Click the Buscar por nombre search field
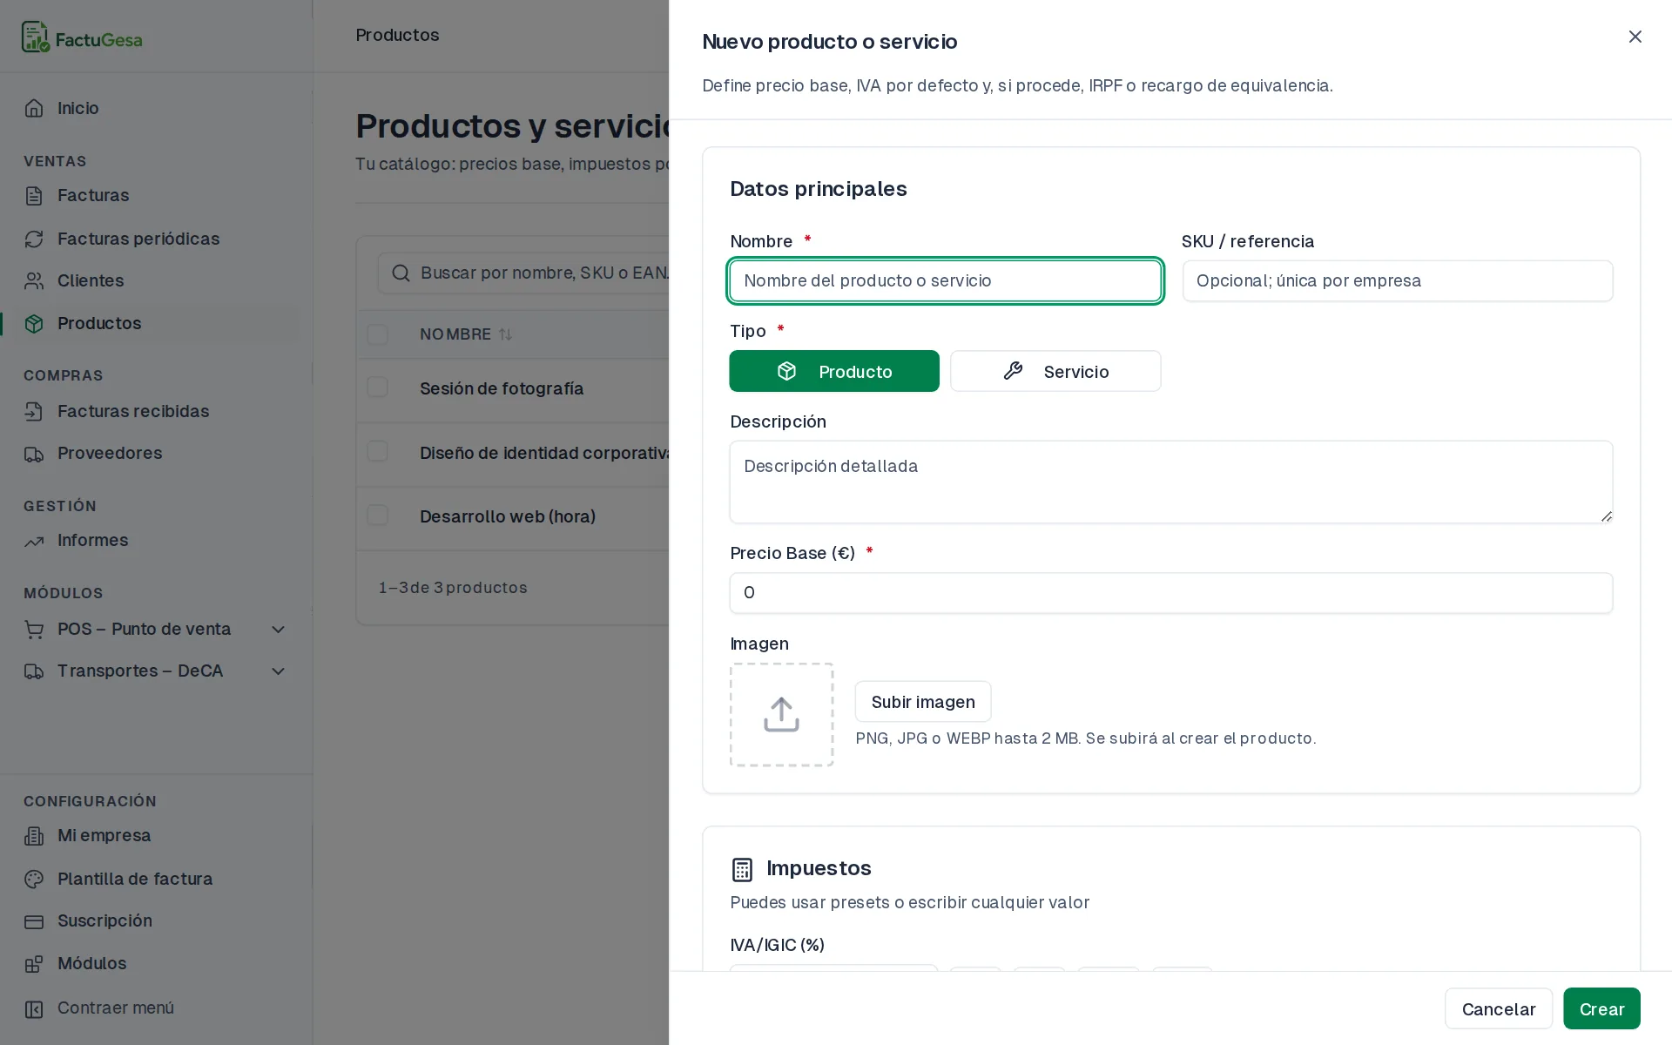 522,273
